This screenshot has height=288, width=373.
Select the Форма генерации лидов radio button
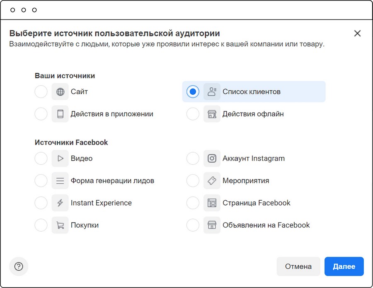pyautogui.click(x=41, y=181)
